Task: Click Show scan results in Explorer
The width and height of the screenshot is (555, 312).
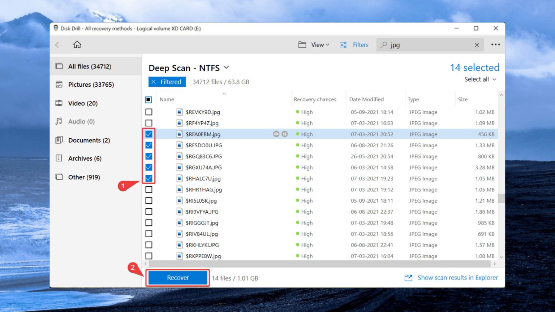Action: (x=457, y=278)
